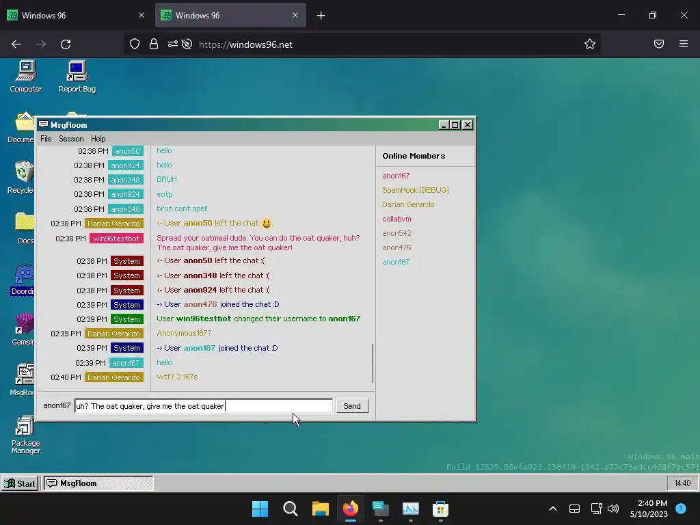The height and width of the screenshot is (525, 700).
Task: Click the 'wtf? 2 167s' message
Action: pyautogui.click(x=177, y=377)
